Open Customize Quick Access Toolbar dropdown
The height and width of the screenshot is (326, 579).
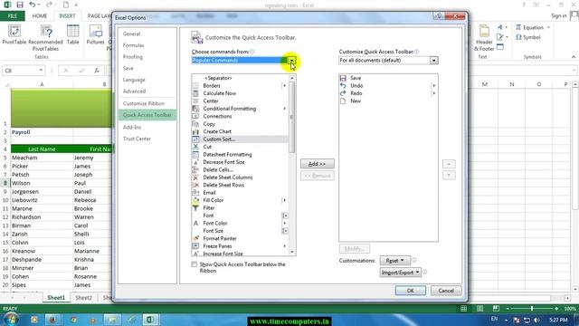point(434,61)
